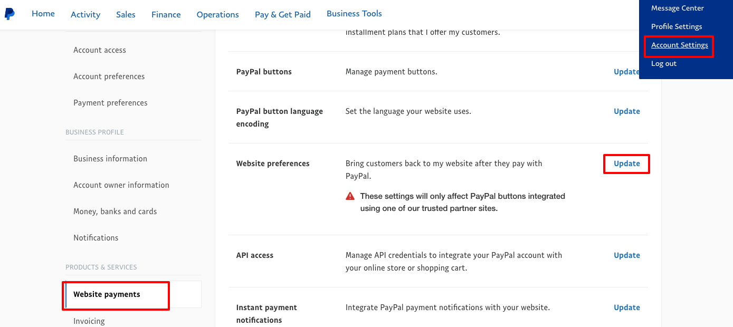Image resolution: width=733 pixels, height=327 pixels.
Task: Open Pay & Get Paid menu
Action: pos(282,14)
